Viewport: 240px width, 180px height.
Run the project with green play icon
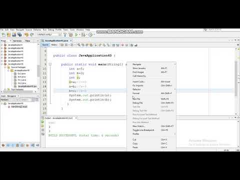coord(76,34)
